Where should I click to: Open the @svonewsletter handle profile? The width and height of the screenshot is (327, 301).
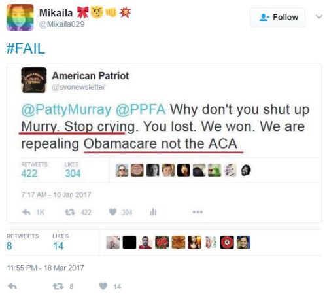click(78, 87)
